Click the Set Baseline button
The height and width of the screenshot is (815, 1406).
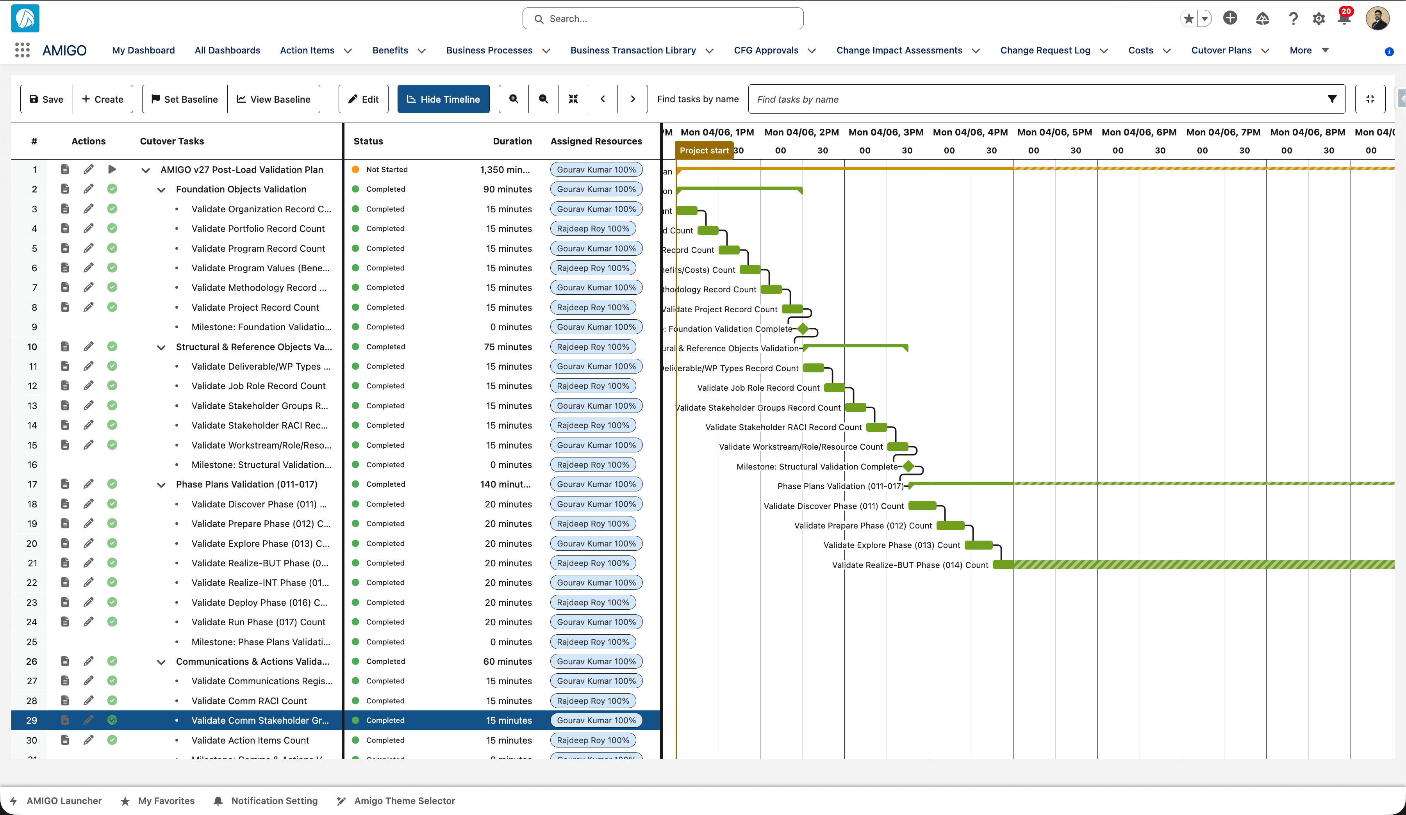[185, 99]
